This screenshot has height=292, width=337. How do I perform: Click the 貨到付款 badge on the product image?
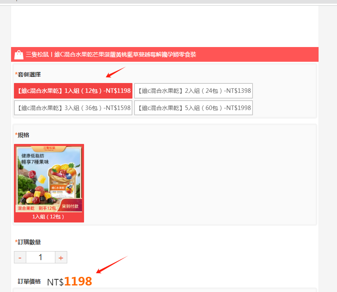(x=70, y=206)
